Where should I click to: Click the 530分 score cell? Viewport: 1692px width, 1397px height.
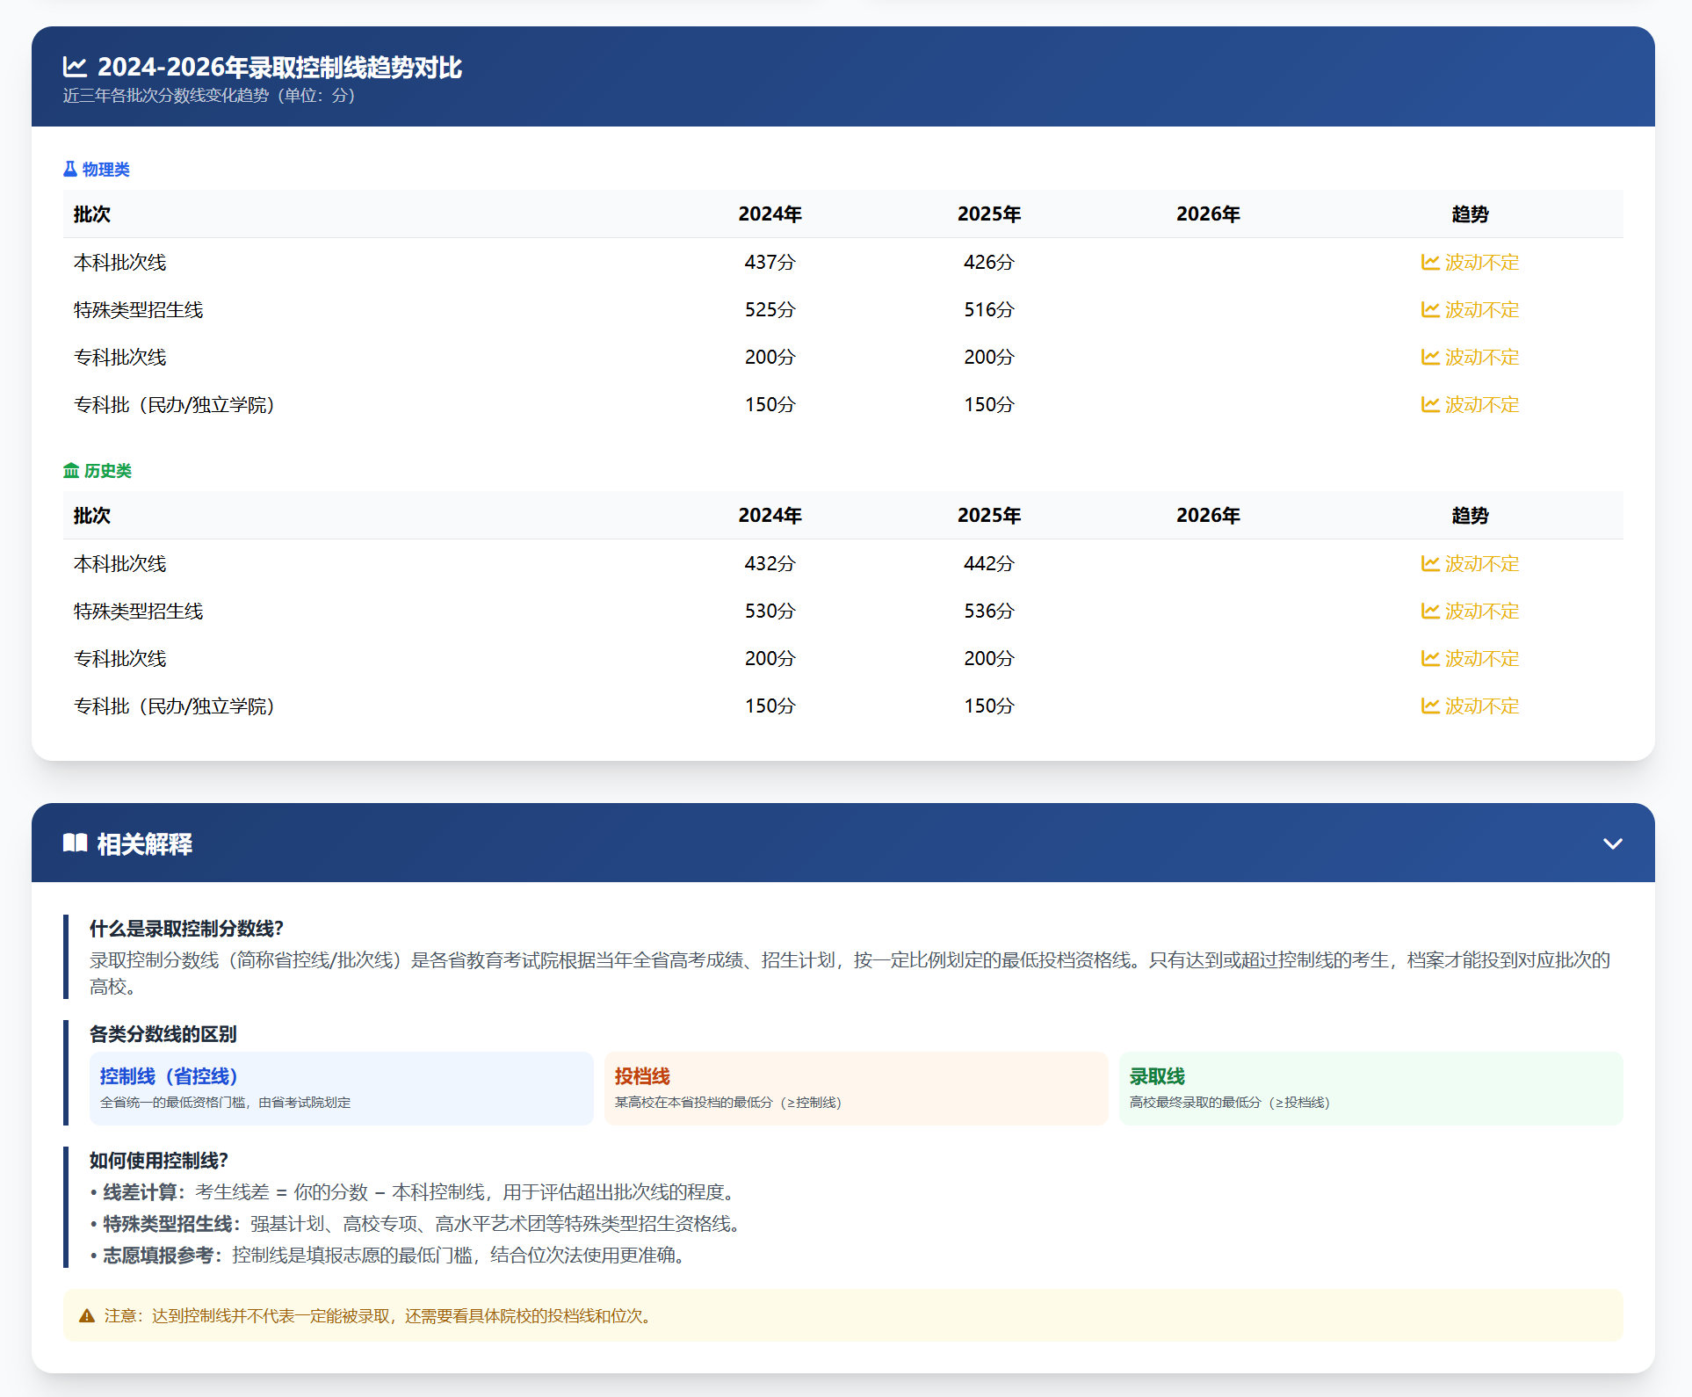pyautogui.click(x=770, y=611)
